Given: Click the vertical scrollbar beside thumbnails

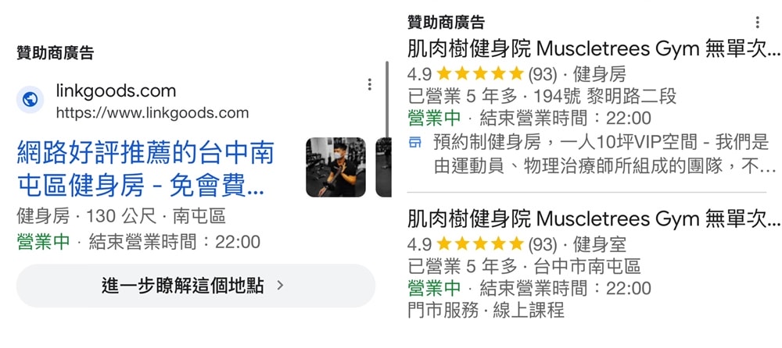Looking at the screenshot, I should (388, 100).
